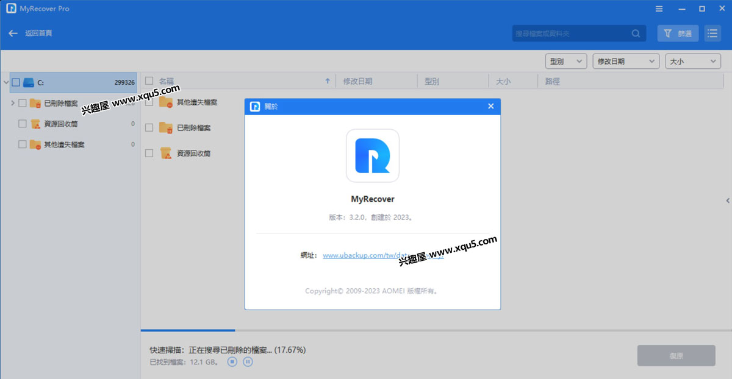Click the version 3.2.0 text
The image size is (732, 379).
pyautogui.click(x=373, y=217)
